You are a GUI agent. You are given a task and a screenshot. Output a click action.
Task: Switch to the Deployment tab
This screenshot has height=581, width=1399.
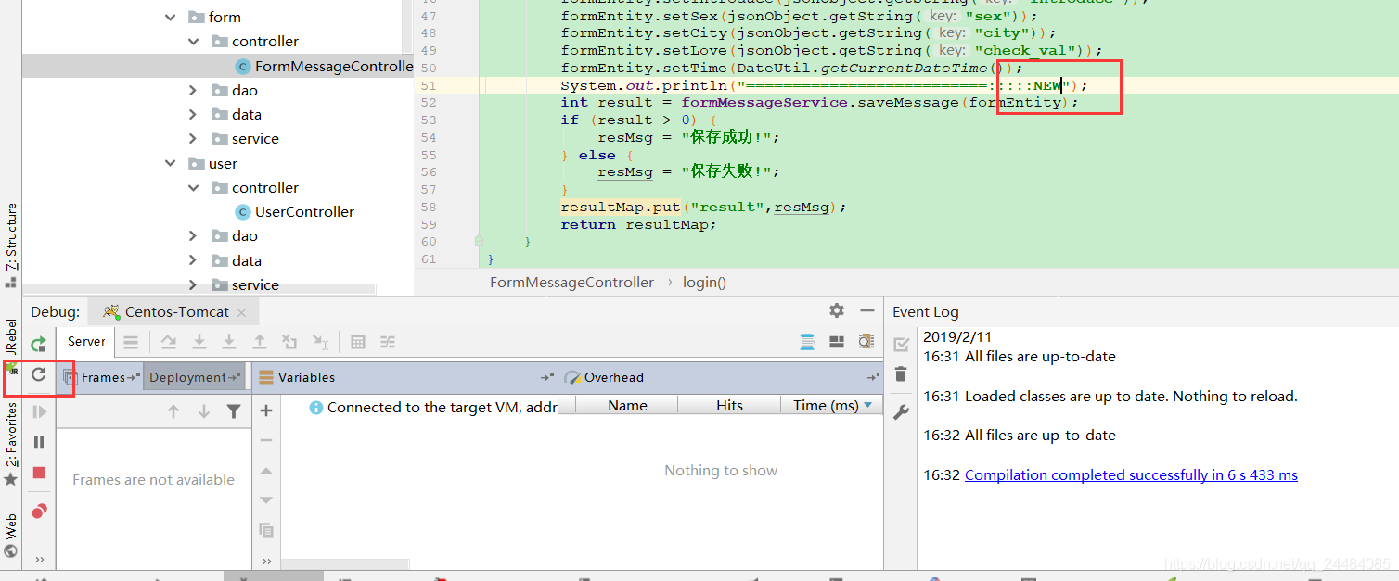click(x=193, y=377)
